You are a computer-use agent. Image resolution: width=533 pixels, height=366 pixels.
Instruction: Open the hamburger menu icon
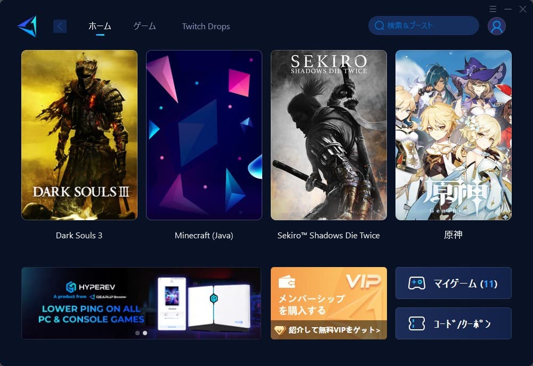click(493, 9)
